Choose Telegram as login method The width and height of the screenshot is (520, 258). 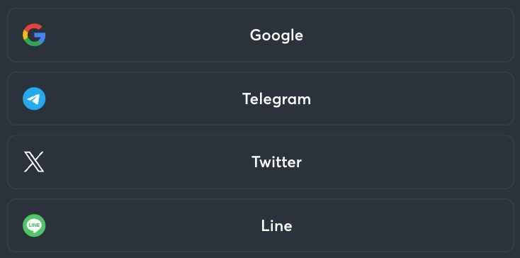261,99
